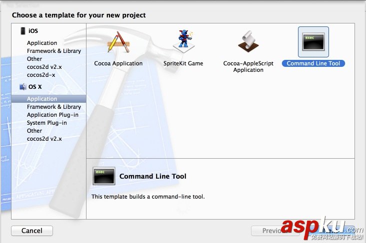Click the OS X section header text
Viewport: 366px width, 243px height.
35,87
